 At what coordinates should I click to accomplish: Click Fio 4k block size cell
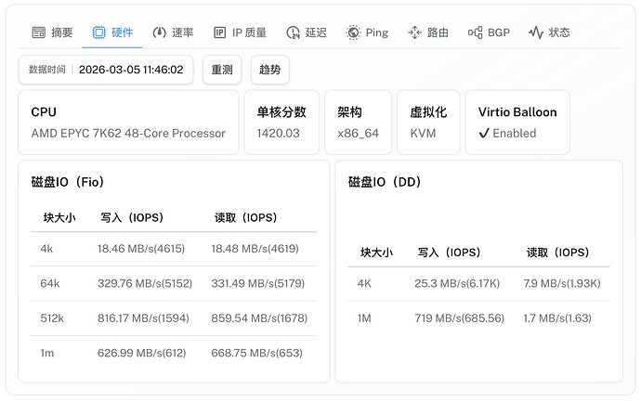pyautogui.click(x=46, y=249)
